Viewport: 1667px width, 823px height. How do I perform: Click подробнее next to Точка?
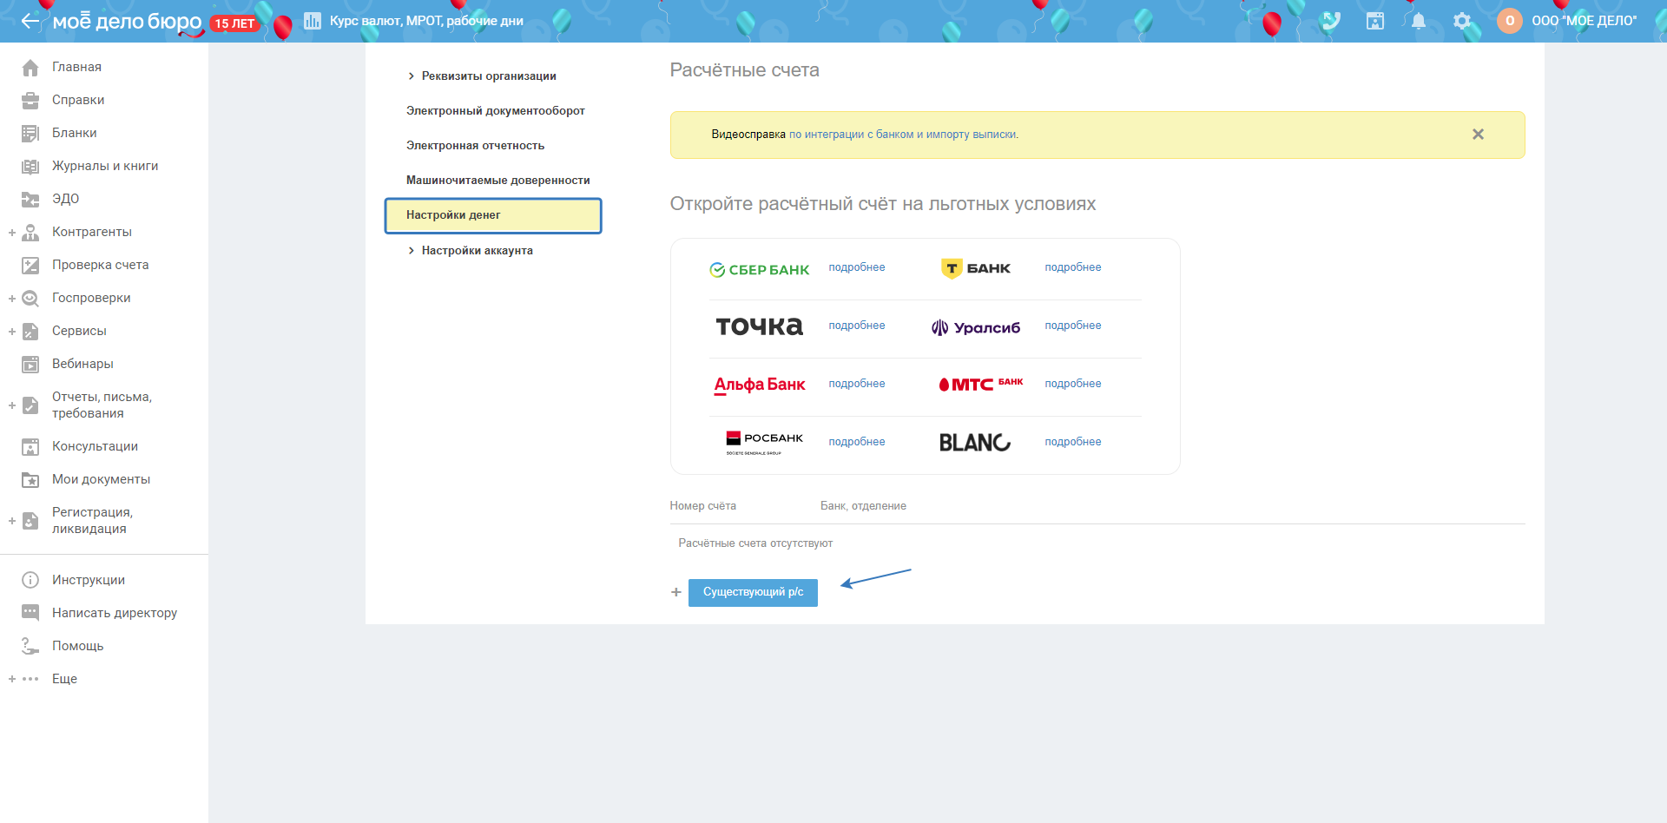coord(857,326)
